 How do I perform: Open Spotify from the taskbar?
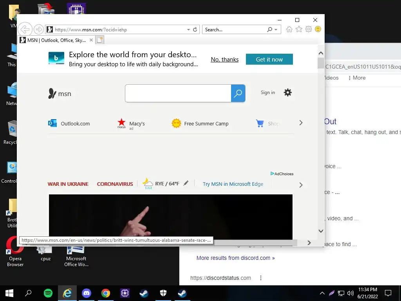(x=48, y=293)
